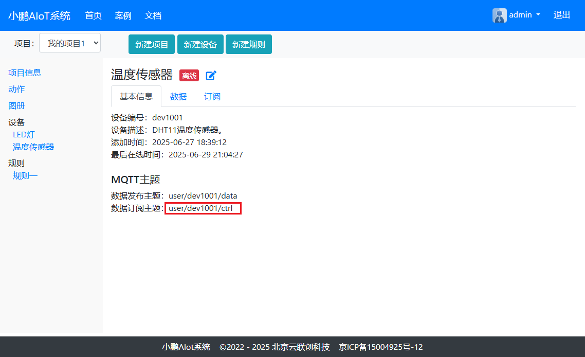Click the 新建项目 button

(152, 44)
